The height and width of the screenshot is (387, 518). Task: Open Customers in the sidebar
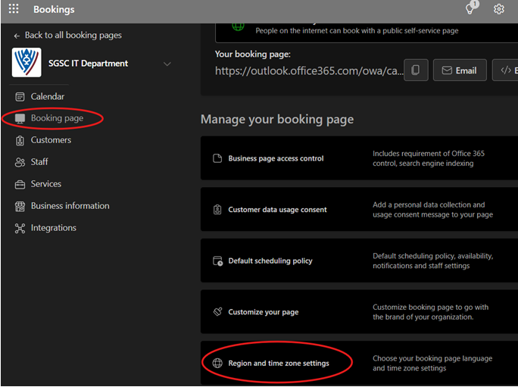51,140
